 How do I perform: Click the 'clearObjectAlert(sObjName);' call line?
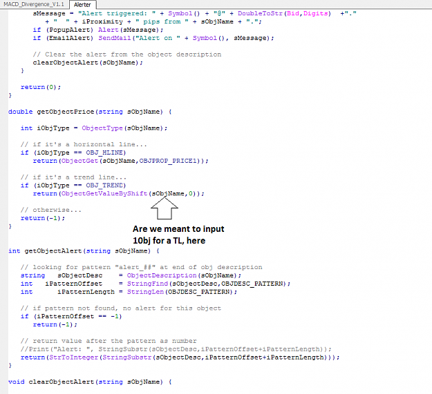pyautogui.click(x=88, y=63)
